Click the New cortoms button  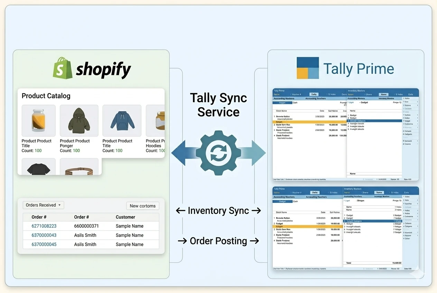pos(142,206)
